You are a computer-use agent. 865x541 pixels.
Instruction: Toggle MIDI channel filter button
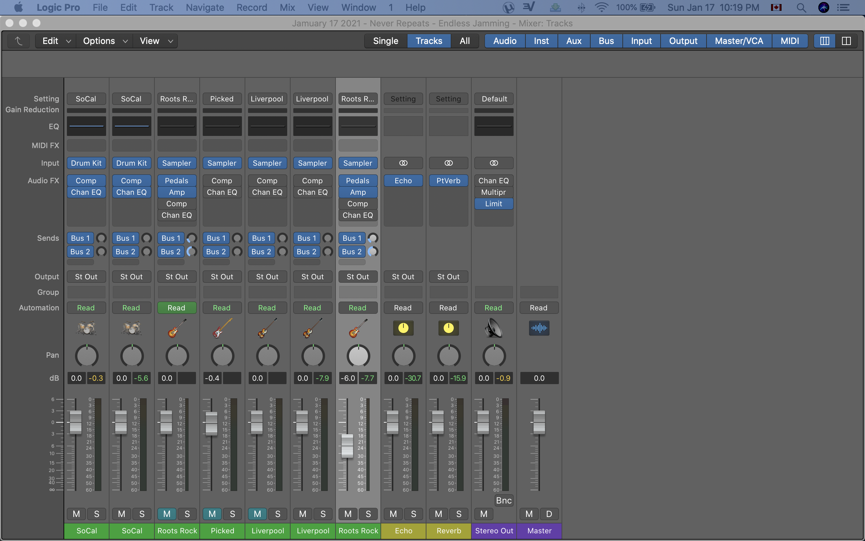pyautogui.click(x=790, y=41)
